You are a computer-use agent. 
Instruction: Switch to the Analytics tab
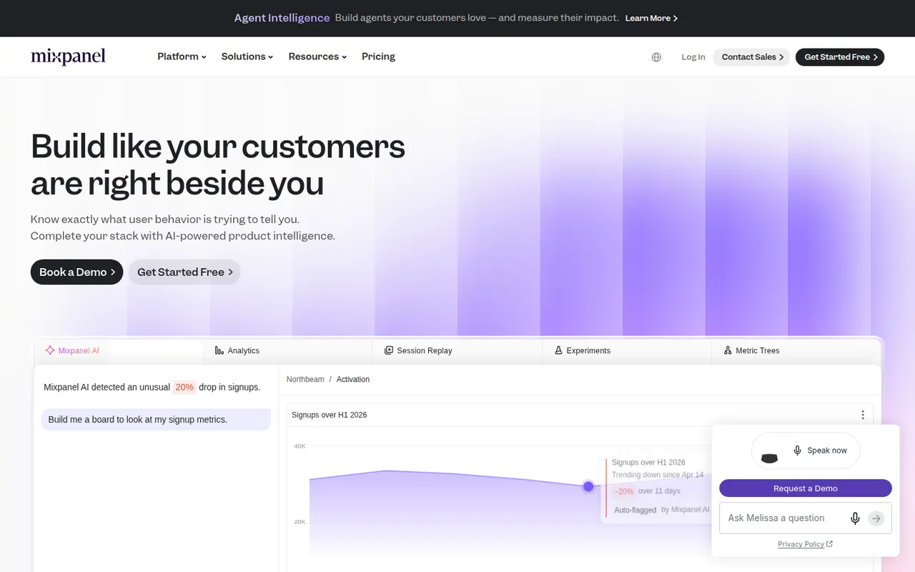(x=287, y=350)
